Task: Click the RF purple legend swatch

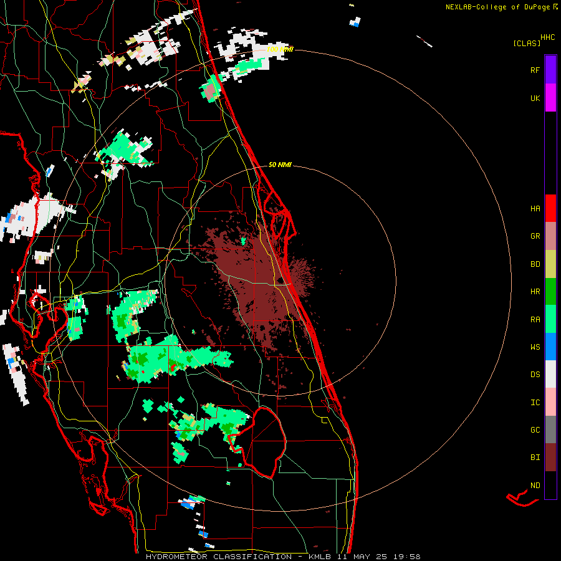Action: click(x=550, y=69)
